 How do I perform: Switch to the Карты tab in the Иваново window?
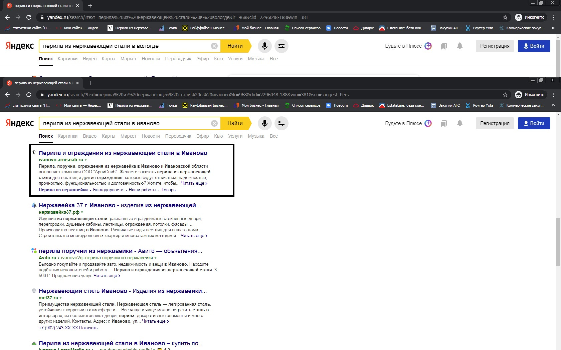109,136
